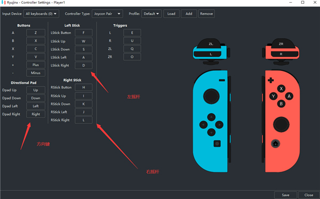Open the Profile Default dropdown
Viewport: 320px width, 199px height.
tap(151, 14)
